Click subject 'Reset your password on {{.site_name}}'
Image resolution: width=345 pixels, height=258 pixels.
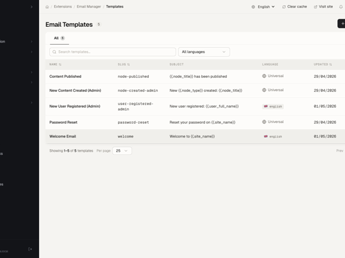click(x=203, y=122)
